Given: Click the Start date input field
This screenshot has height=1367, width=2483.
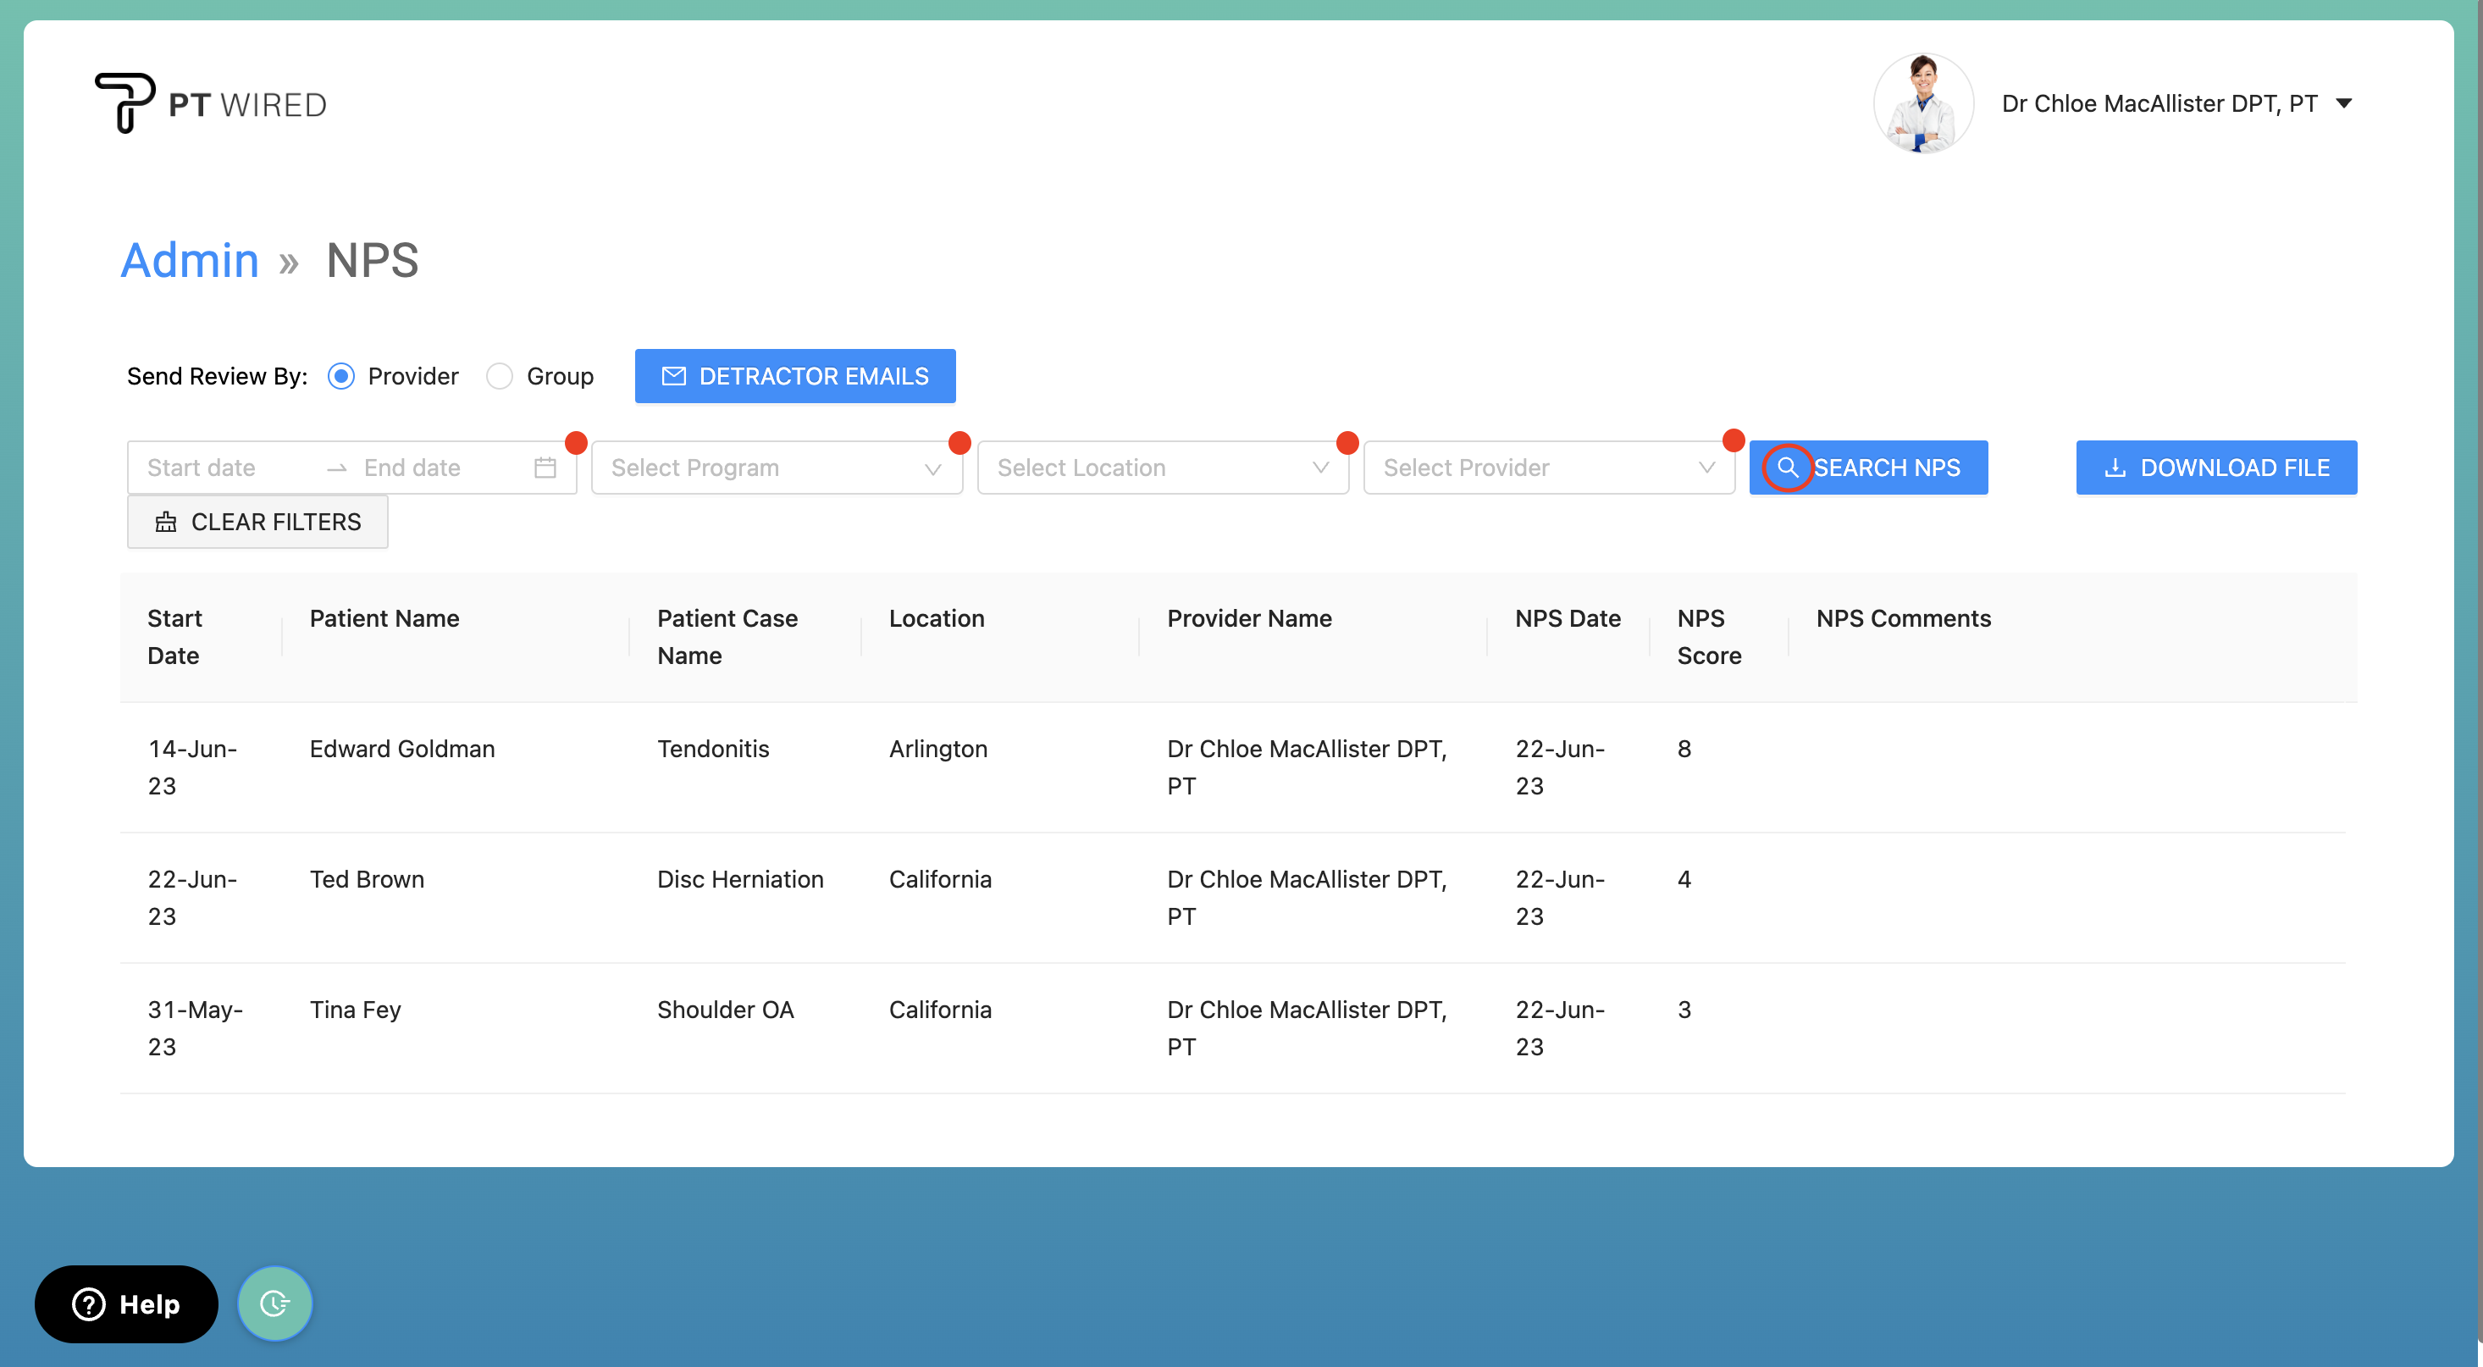Looking at the screenshot, I should 222,468.
